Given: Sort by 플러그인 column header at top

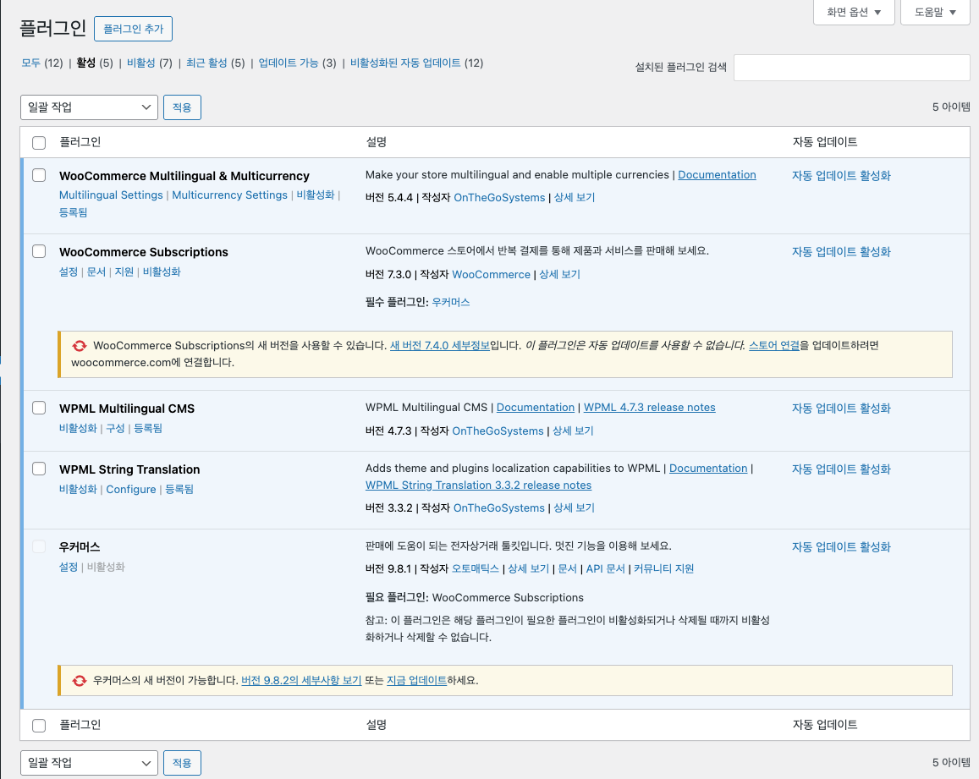Looking at the screenshot, I should click(80, 142).
